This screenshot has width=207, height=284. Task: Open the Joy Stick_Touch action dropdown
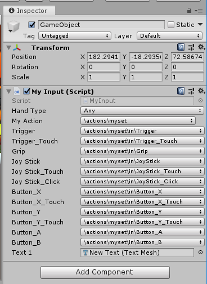pyautogui.click(x=142, y=172)
